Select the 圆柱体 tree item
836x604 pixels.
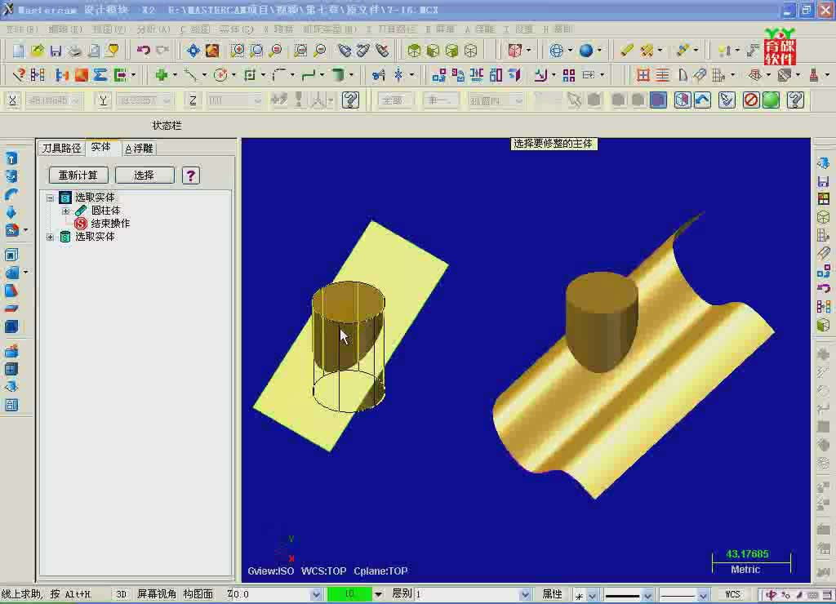pos(105,211)
